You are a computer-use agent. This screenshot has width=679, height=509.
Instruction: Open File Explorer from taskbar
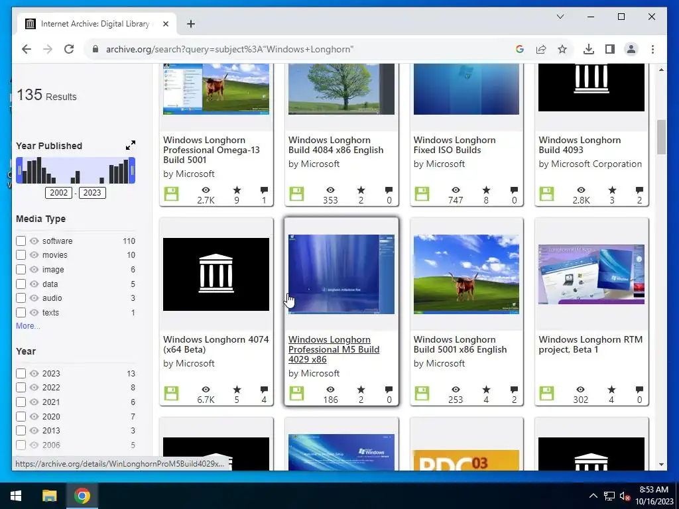pyautogui.click(x=49, y=496)
